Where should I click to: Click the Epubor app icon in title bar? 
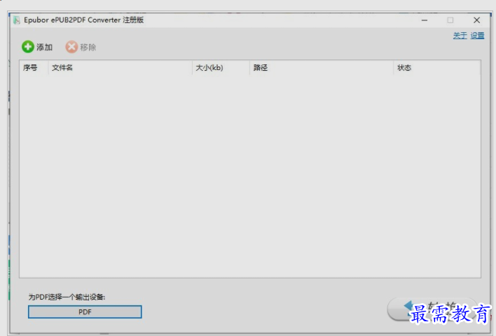tap(16, 20)
